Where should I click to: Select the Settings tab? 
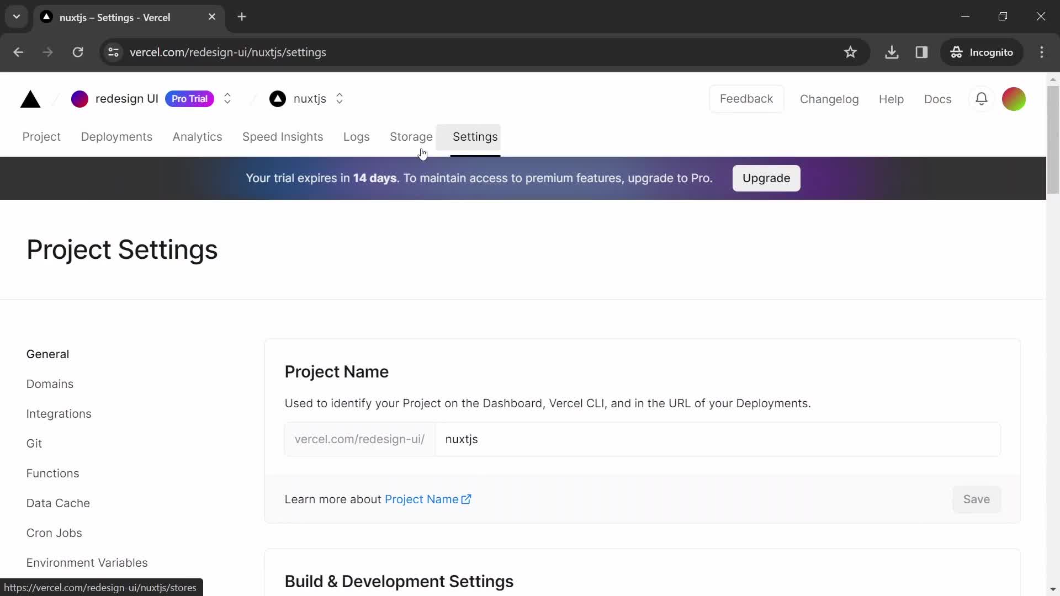475,137
